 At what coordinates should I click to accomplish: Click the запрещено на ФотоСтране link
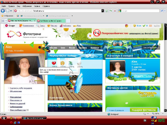tap(144, 33)
